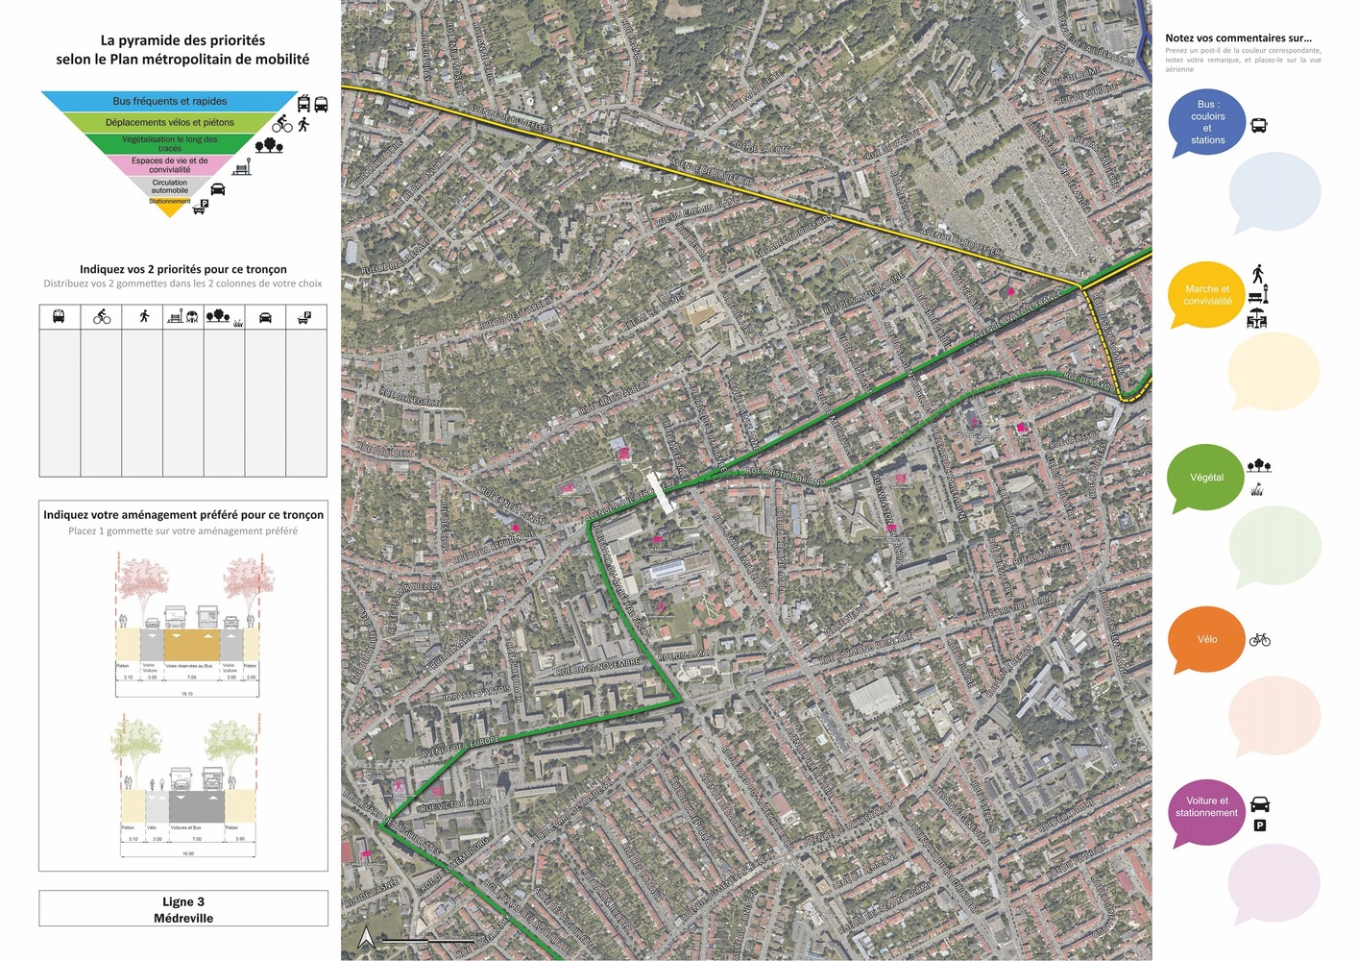This screenshot has height=961, width=1358.
Task: Click the car icon in the priorities table header
Action: coord(266,317)
